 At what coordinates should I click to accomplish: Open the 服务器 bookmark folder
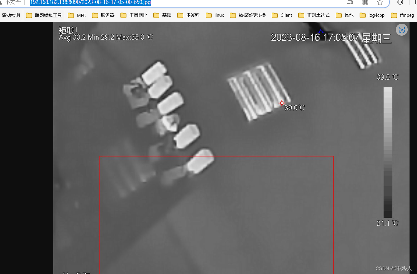pyautogui.click(x=103, y=15)
